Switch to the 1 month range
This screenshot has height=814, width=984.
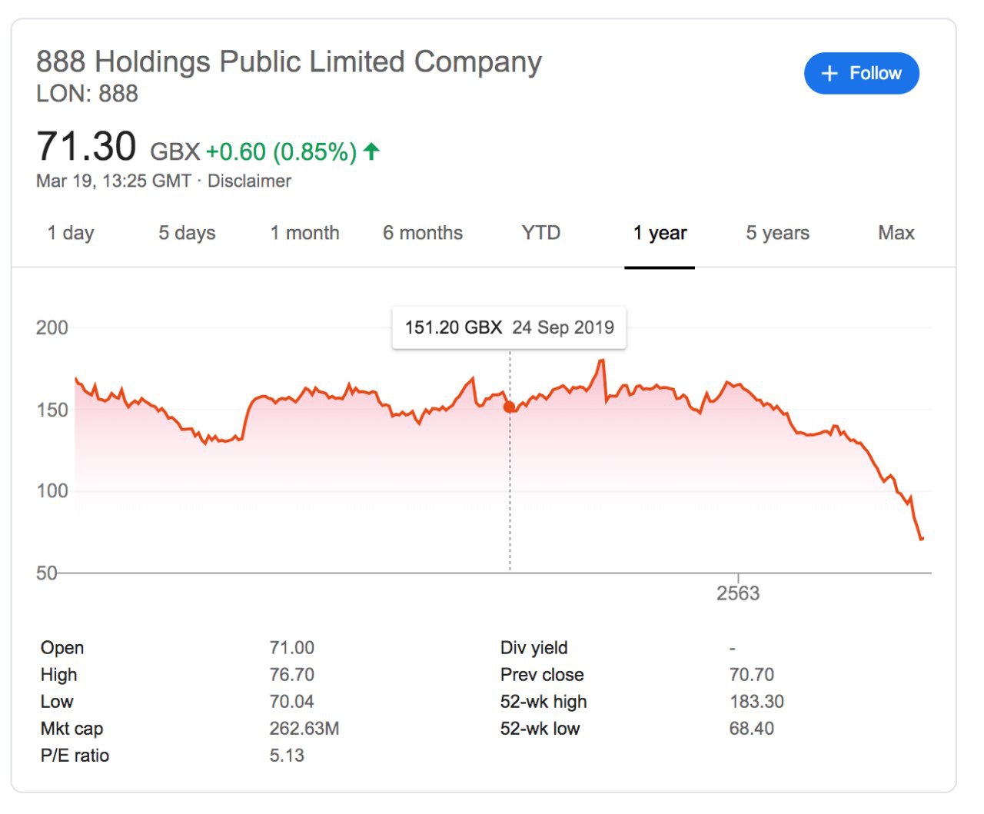point(304,233)
